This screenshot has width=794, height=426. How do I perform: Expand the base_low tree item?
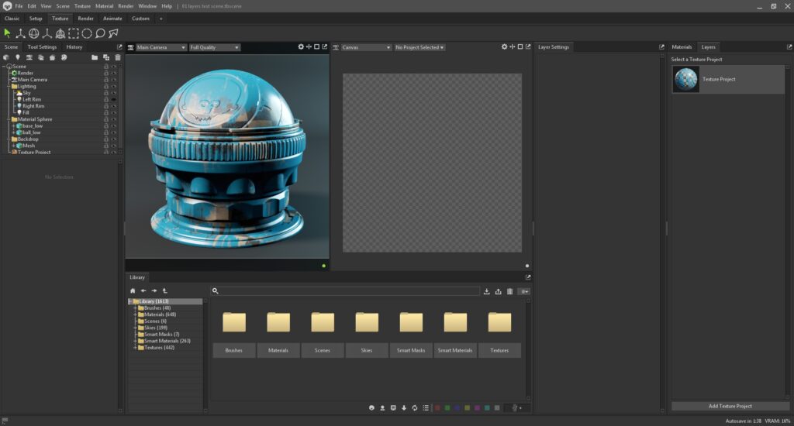[14, 126]
